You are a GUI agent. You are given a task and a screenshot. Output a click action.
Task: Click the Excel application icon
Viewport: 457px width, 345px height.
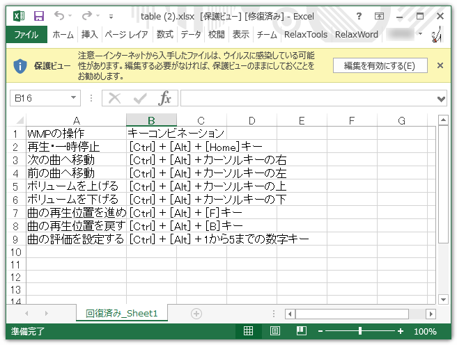tap(19, 16)
